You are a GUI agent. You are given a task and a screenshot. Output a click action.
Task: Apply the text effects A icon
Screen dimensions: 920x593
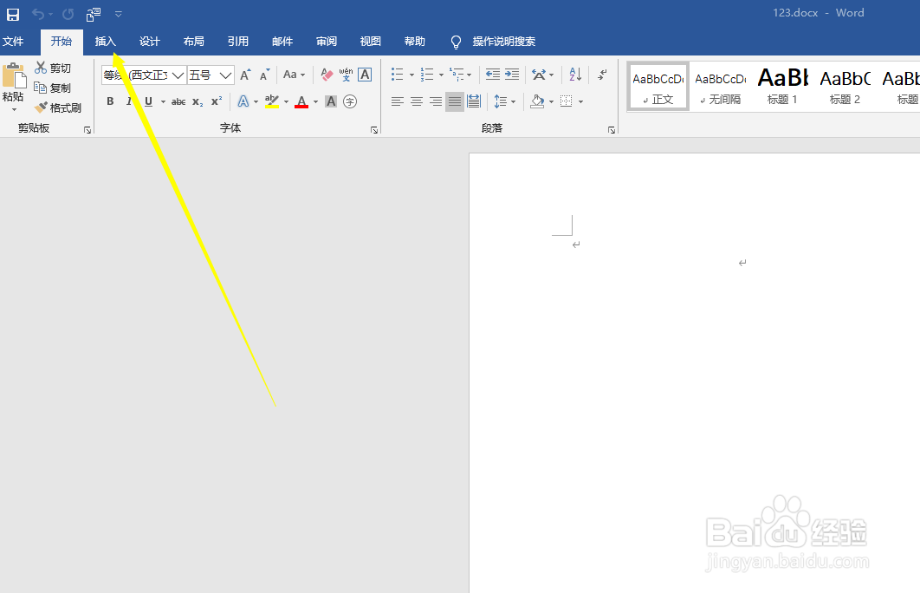click(x=243, y=101)
